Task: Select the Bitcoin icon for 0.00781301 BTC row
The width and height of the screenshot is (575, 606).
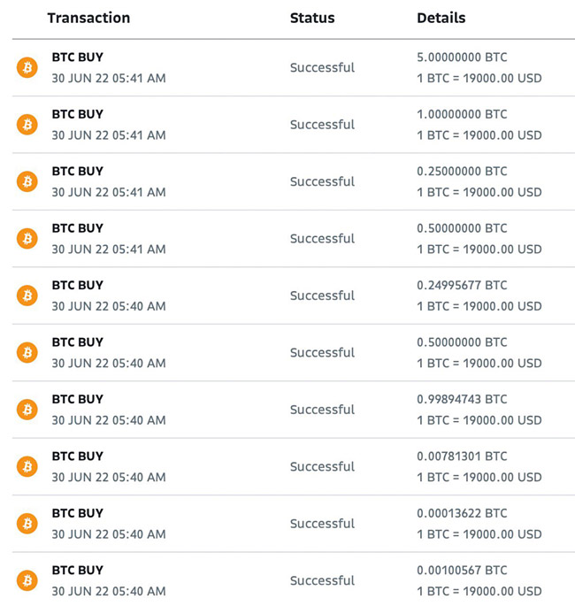Action: (27, 466)
